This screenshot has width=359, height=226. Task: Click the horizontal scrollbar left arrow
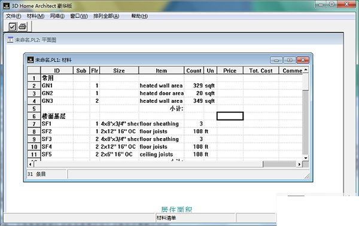pyautogui.click(x=31, y=164)
